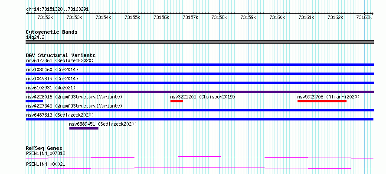Click the right arrowhead of the ruler

[x=373, y=13]
